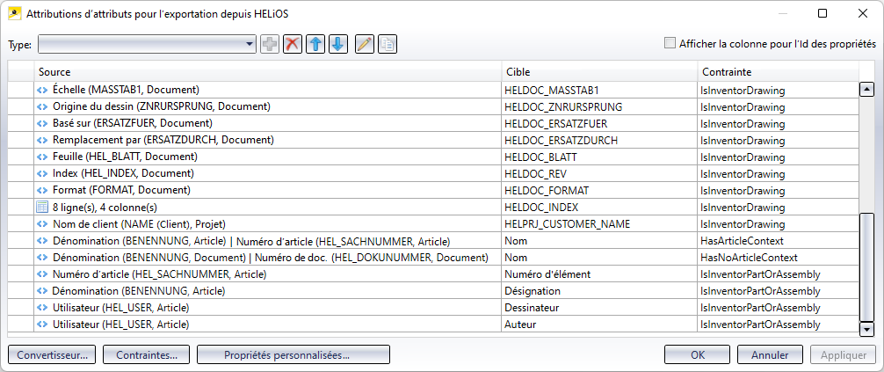Click the Annuler button
The width and height of the screenshot is (884, 372).
(x=770, y=355)
